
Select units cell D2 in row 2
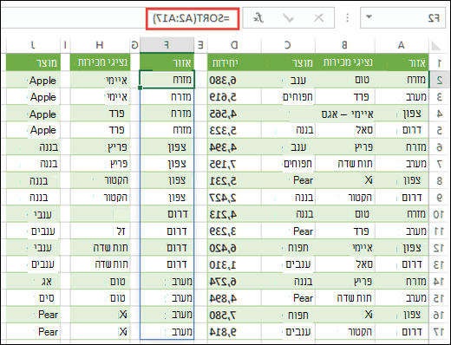(x=234, y=80)
